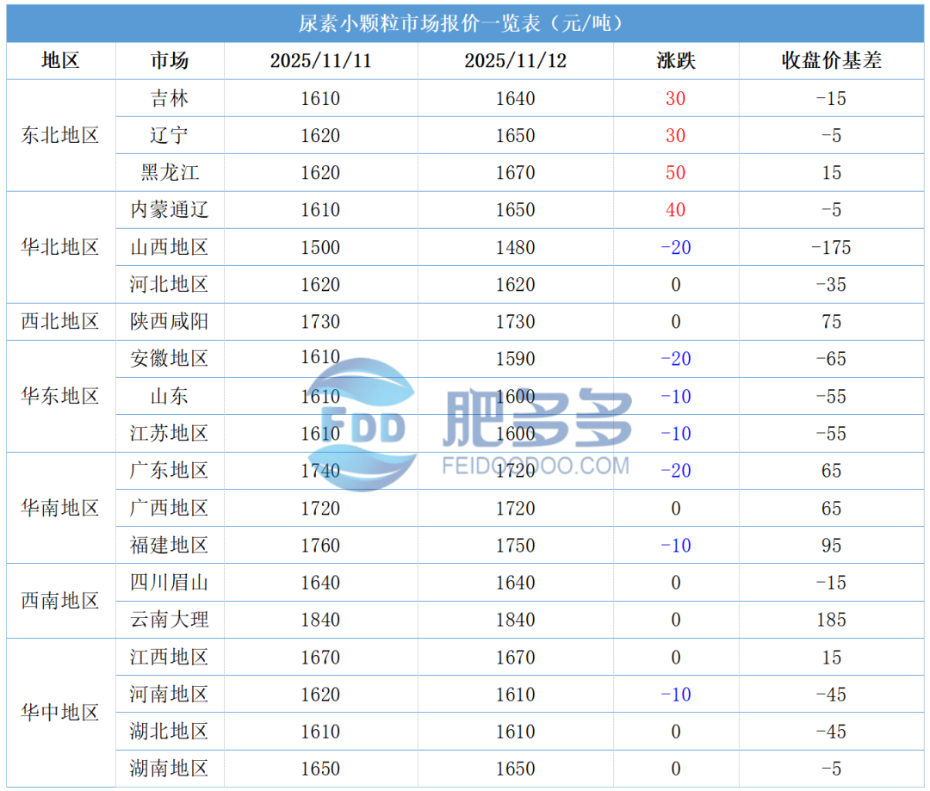The height and width of the screenshot is (791, 930).
Task: Select the -10 change for 河南地区
Action: pyautogui.click(x=676, y=695)
